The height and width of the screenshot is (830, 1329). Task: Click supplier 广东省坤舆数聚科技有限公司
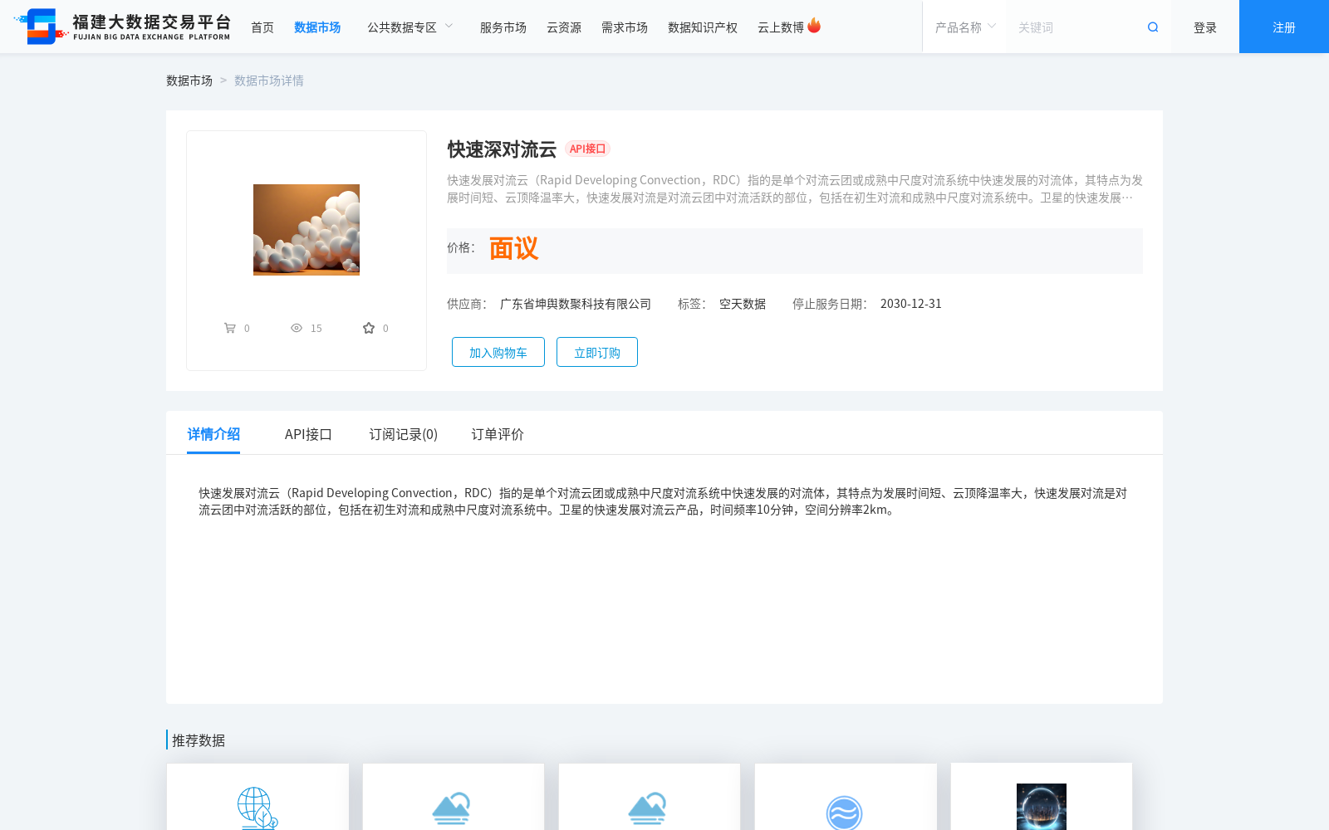(x=576, y=304)
